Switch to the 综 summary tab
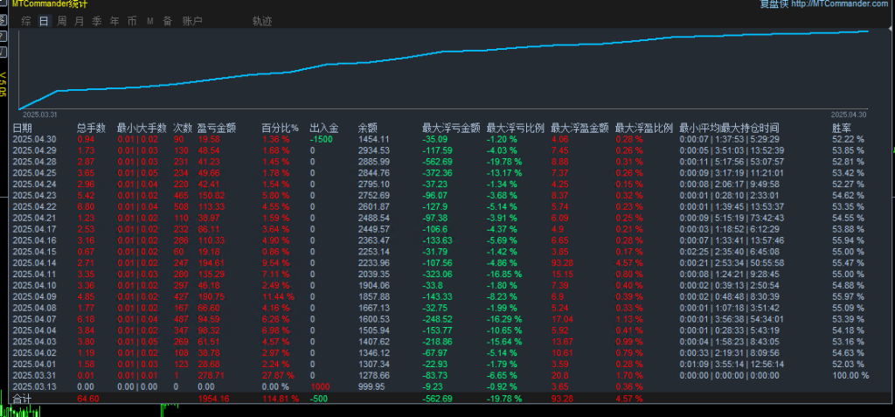The width and height of the screenshot is (895, 417). [x=26, y=20]
